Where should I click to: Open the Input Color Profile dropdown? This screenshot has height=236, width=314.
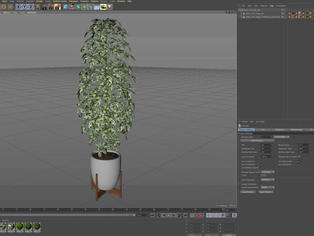(x=268, y=187)
